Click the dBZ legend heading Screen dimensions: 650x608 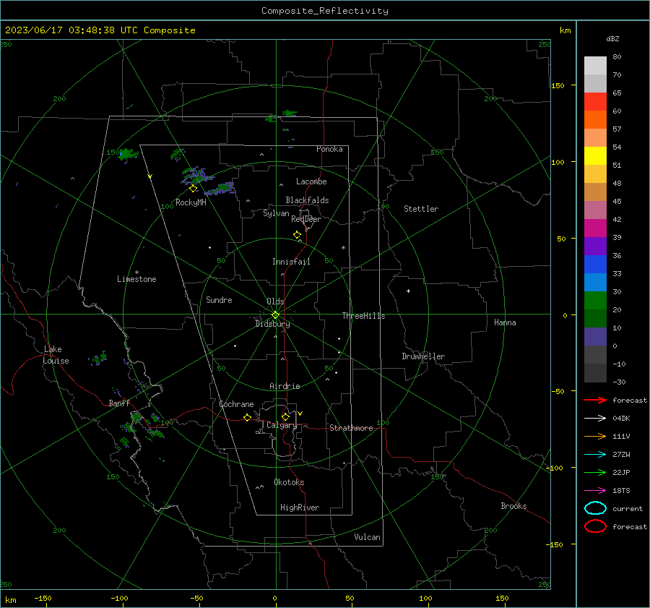(x=612, y=38)
